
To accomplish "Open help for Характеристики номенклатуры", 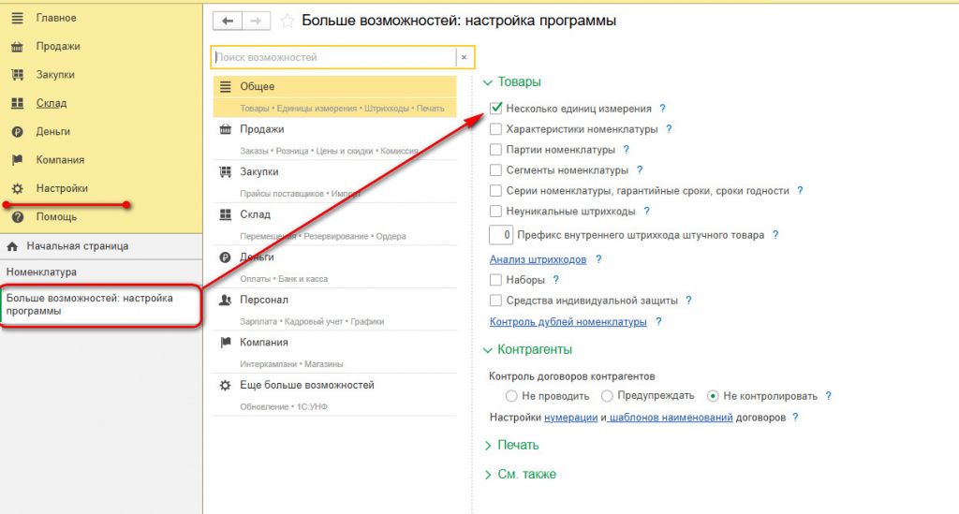I will 669,129.
